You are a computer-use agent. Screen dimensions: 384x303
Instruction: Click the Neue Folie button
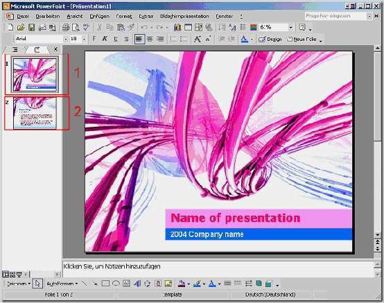[302, 40]
